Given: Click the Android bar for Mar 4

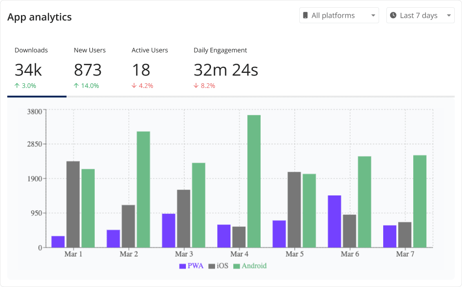Looking at the screenshot, I should (254, 181).
